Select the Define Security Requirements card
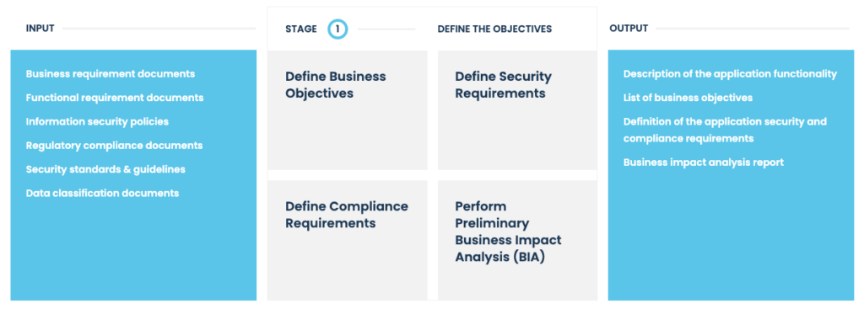The width and height of the screenshot is (864, 309). (x=517, y=110)
